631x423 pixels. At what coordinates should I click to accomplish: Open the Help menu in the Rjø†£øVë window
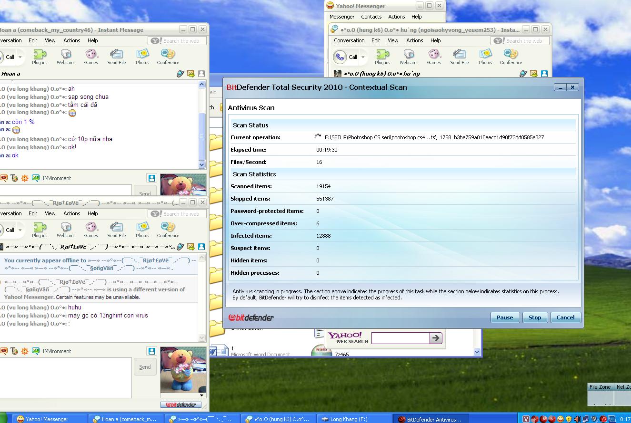click(93, 213)
